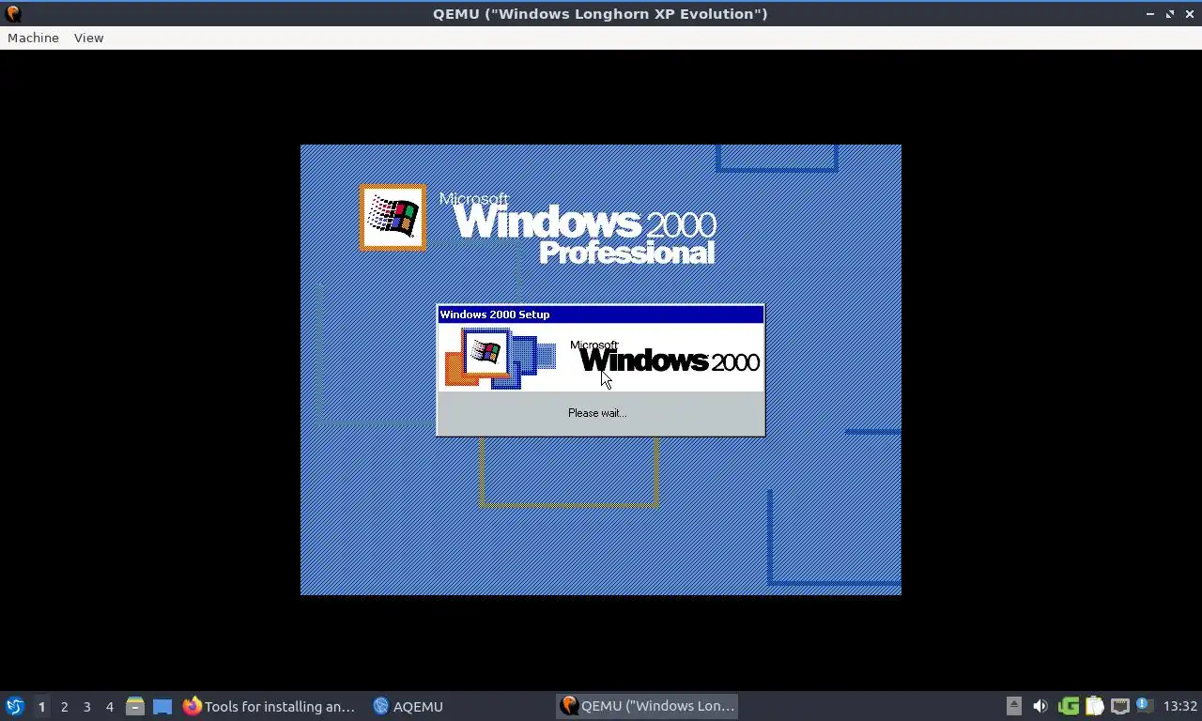Click the large Windows flag logo on blue background
The height and width of the screenshot is (721, 1202).
(393, 217)
